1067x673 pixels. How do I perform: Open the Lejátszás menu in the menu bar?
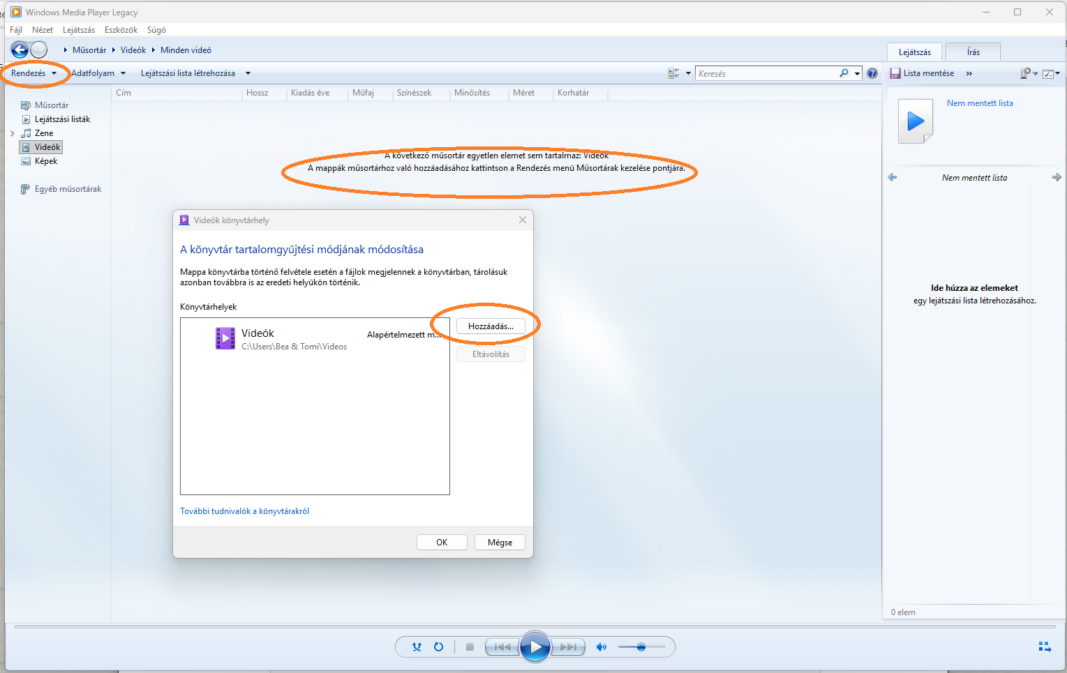tap(79, 30)
